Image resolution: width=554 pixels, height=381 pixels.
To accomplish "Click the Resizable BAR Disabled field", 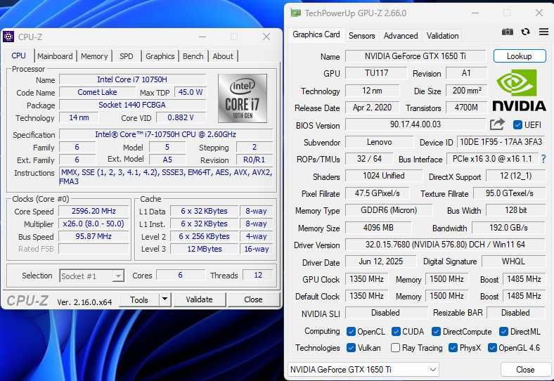I will pos(515,313).
